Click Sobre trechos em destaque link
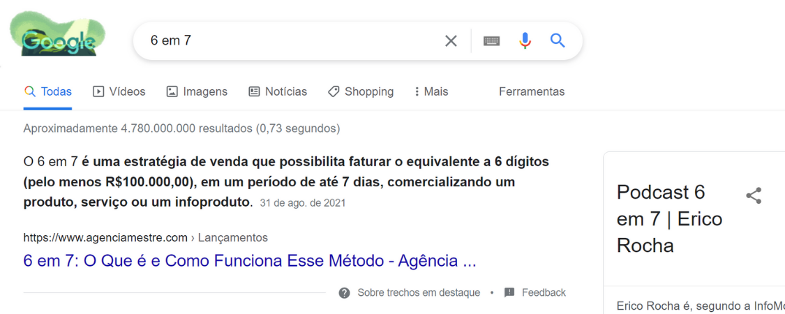785x314 pixels. pyautogui.click(x=419, y=293)
